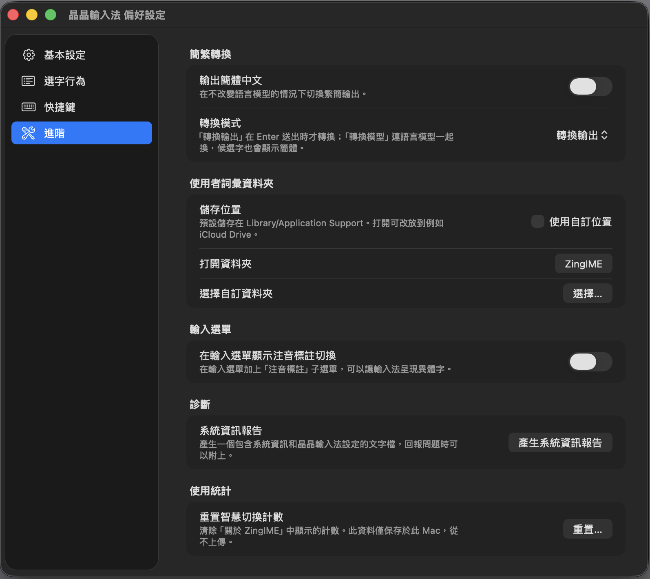The image size is (650, 579).
Task: Click the keyboard icon beside 快捷鍵
Action: pos(29,107)
